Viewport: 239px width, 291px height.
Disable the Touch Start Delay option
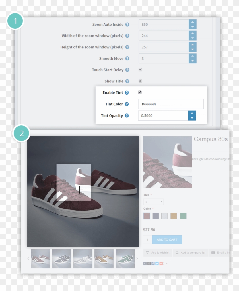pyautogui.click(x=140, y=70)
